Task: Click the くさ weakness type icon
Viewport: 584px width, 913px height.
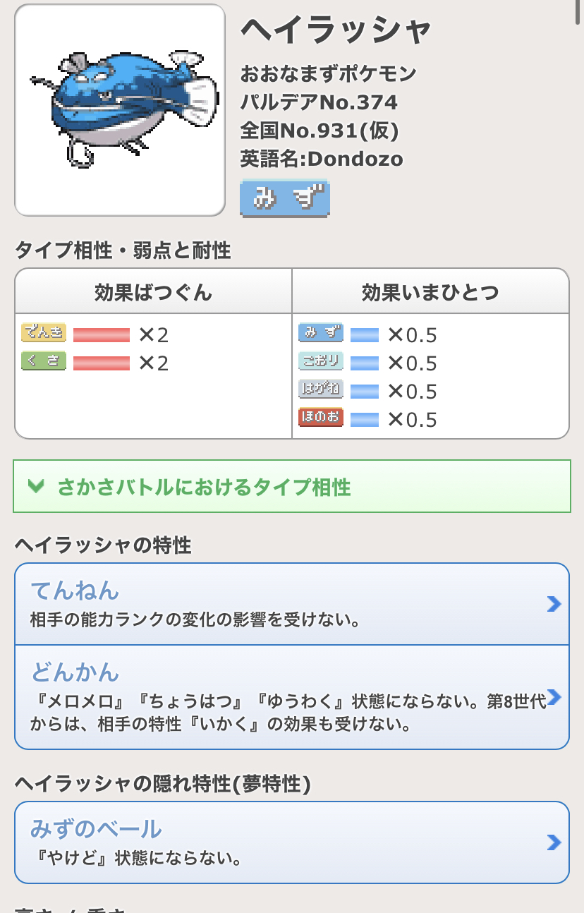Action: (44, 361)
